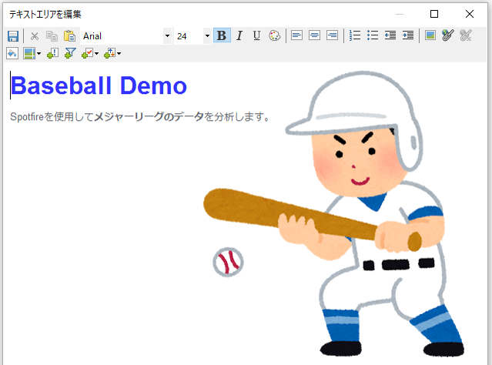Click the Spotfire description sentence
Image resolution: width=492 pixels, height=365 pixels.
click(139, 117)
